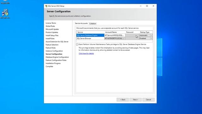Select Installation Progress step

53,63
